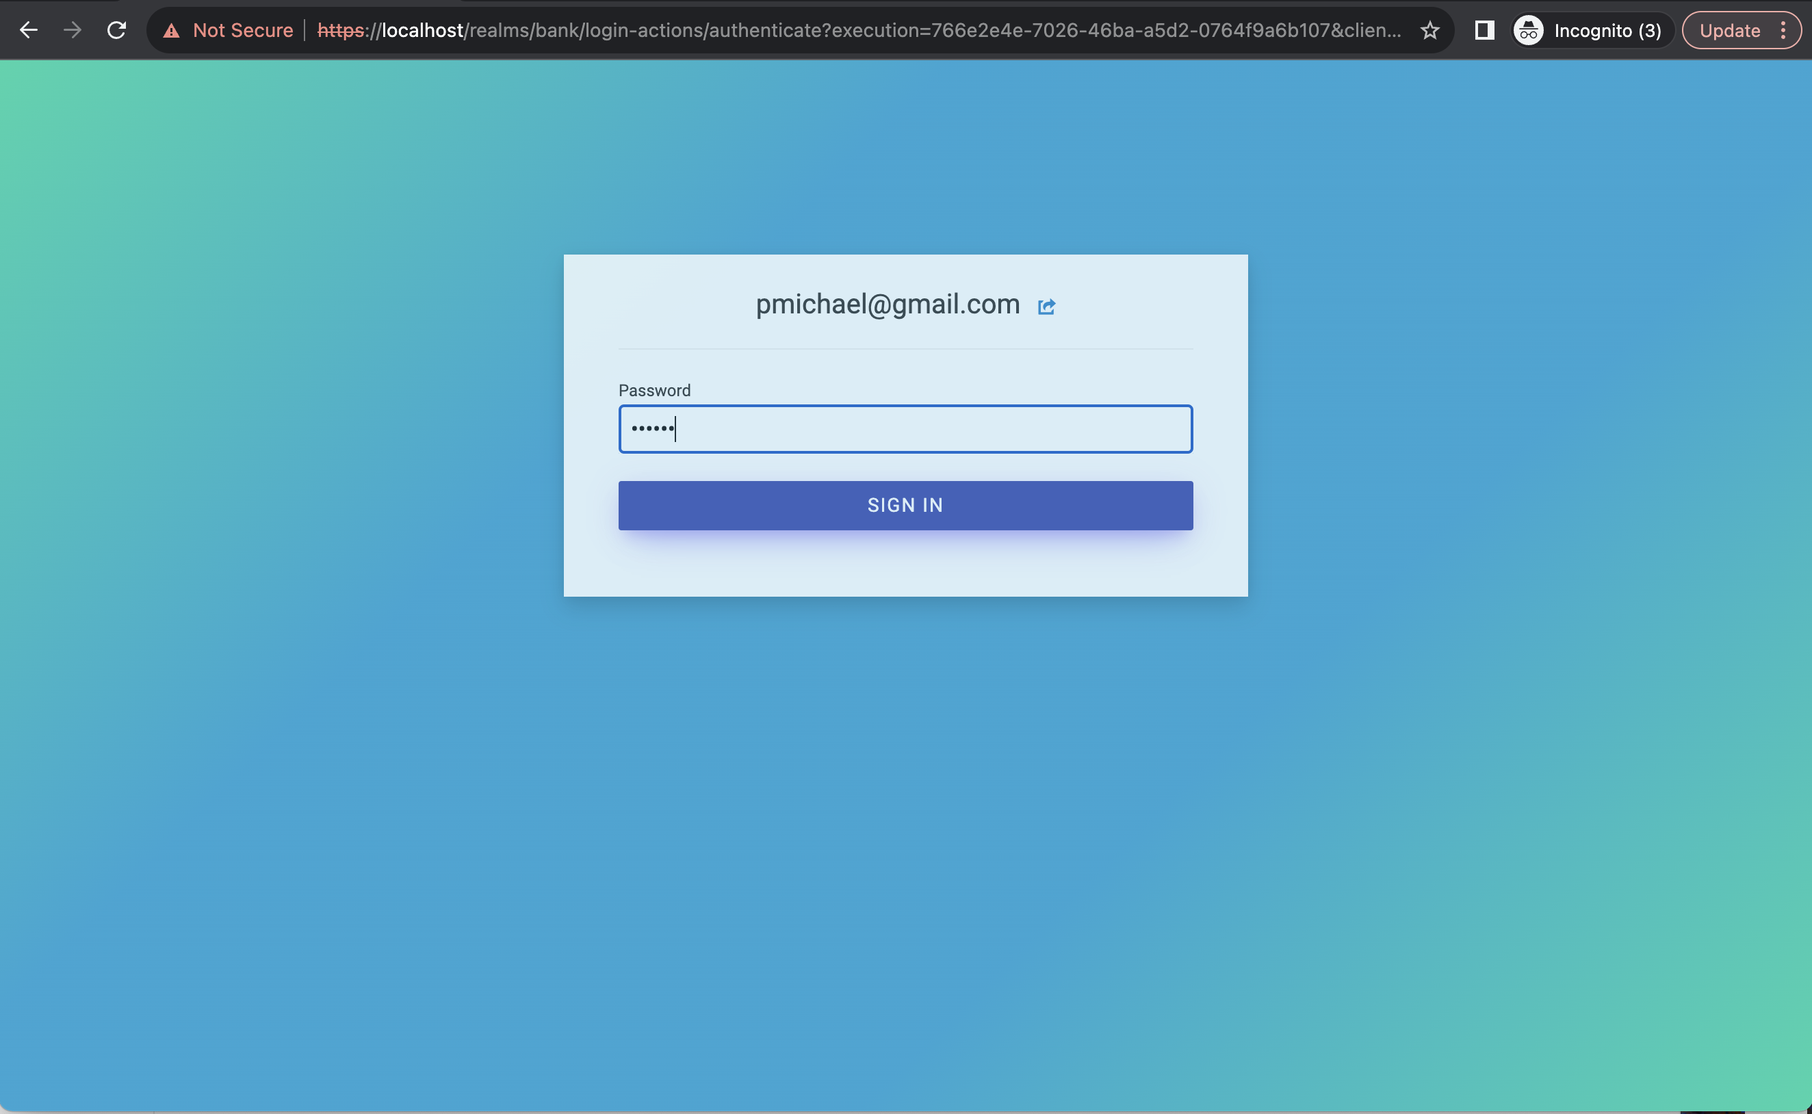Click the Incognito hat-and-glasses icon

point(1529,30)
